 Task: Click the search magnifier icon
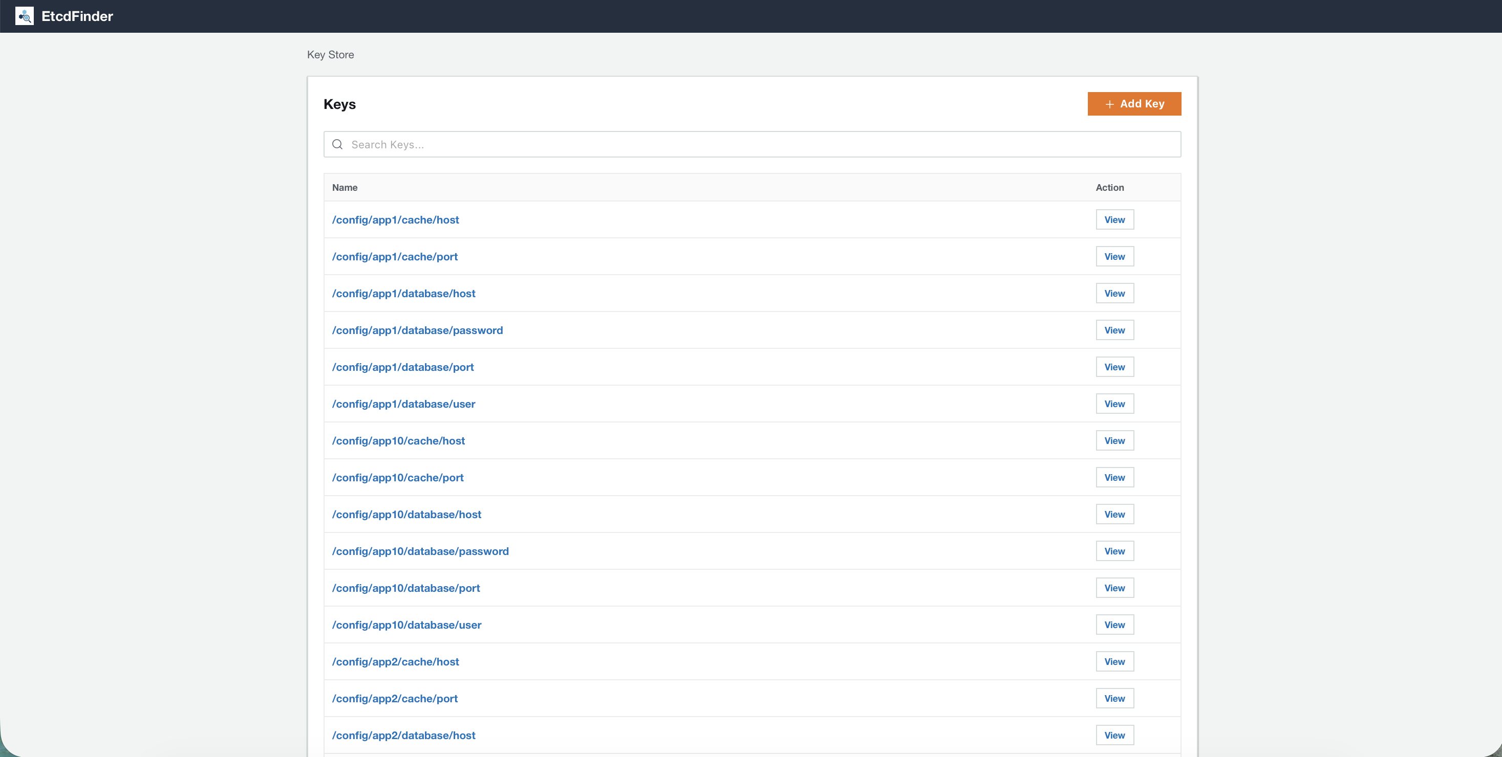pos(337,144)
